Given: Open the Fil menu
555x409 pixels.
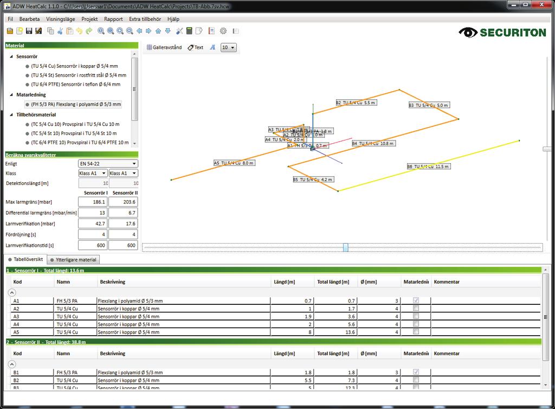Looking at the screenshot, I should tap(10, 19).
